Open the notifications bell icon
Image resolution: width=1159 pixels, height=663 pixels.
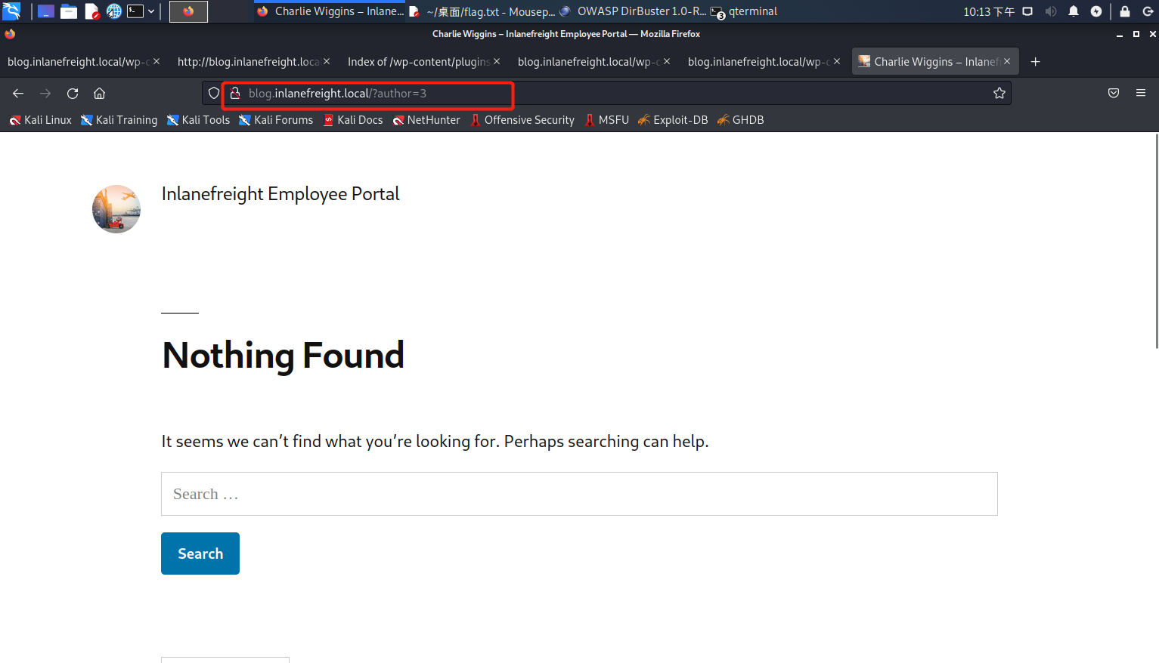(x=1074, y=11)
